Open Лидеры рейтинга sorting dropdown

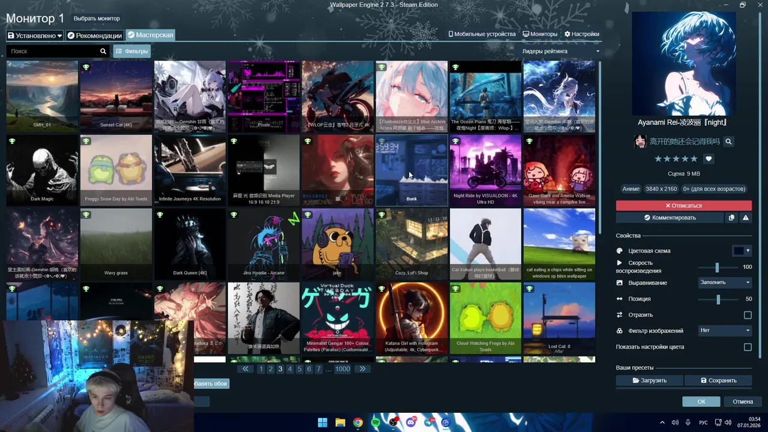561,52
